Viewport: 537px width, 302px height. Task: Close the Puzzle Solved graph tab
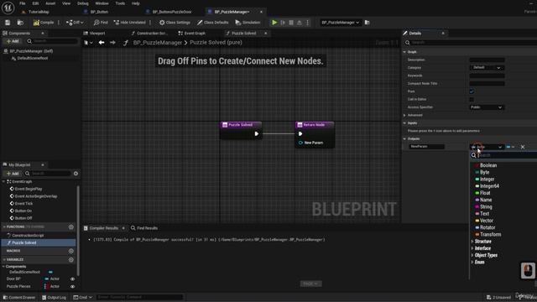tap(266, 34)
